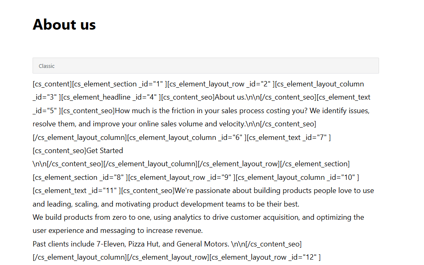Click the [cs_element_text _id="11"] shortcode
The height and width of the screenshot is (265, 424).
pyautogui.click(x=76, y=191)
